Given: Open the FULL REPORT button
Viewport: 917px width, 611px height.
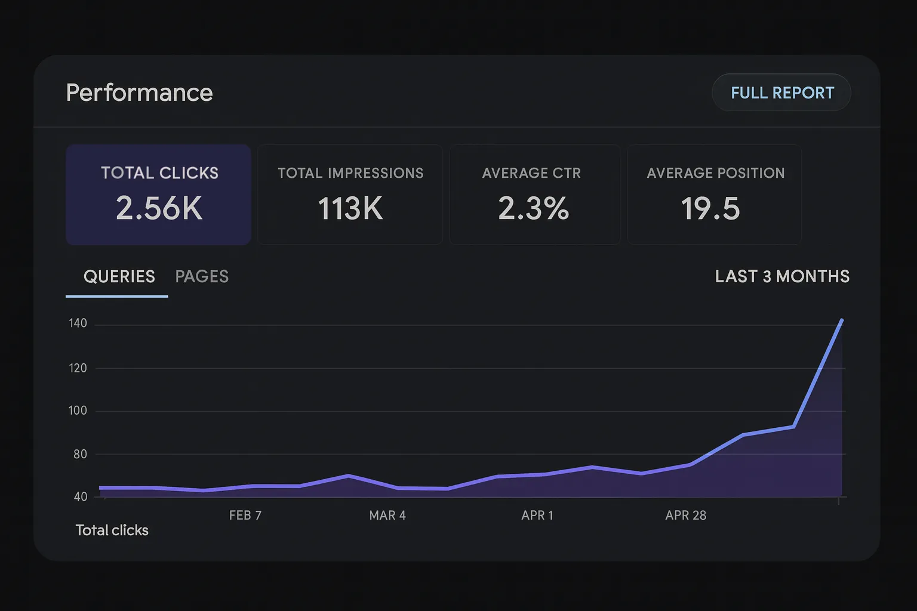Looking at the screenshot, I should 781,92.
